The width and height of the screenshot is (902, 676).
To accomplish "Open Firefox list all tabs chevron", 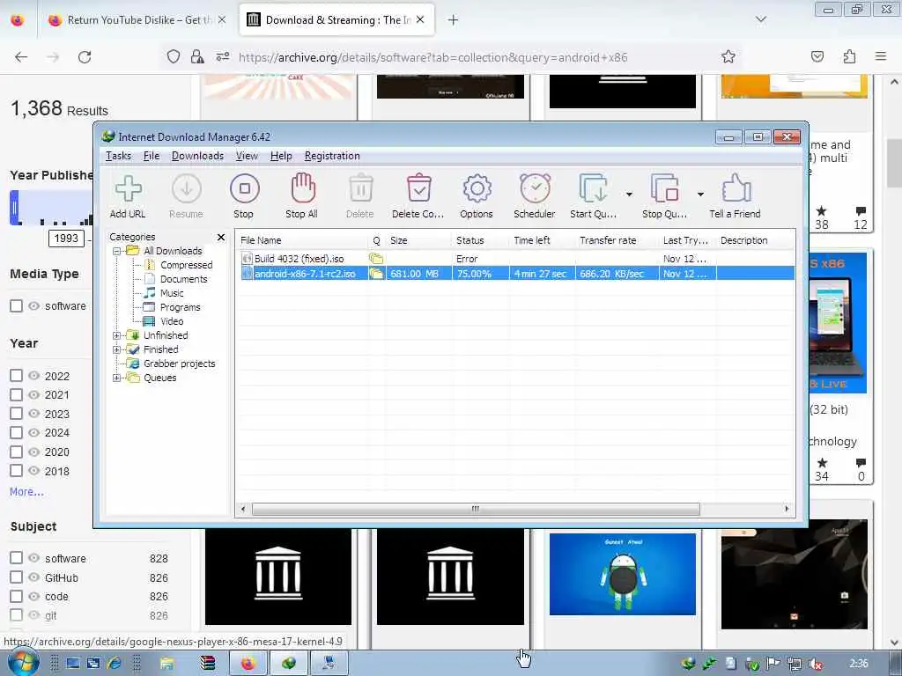I will point(760,20).
